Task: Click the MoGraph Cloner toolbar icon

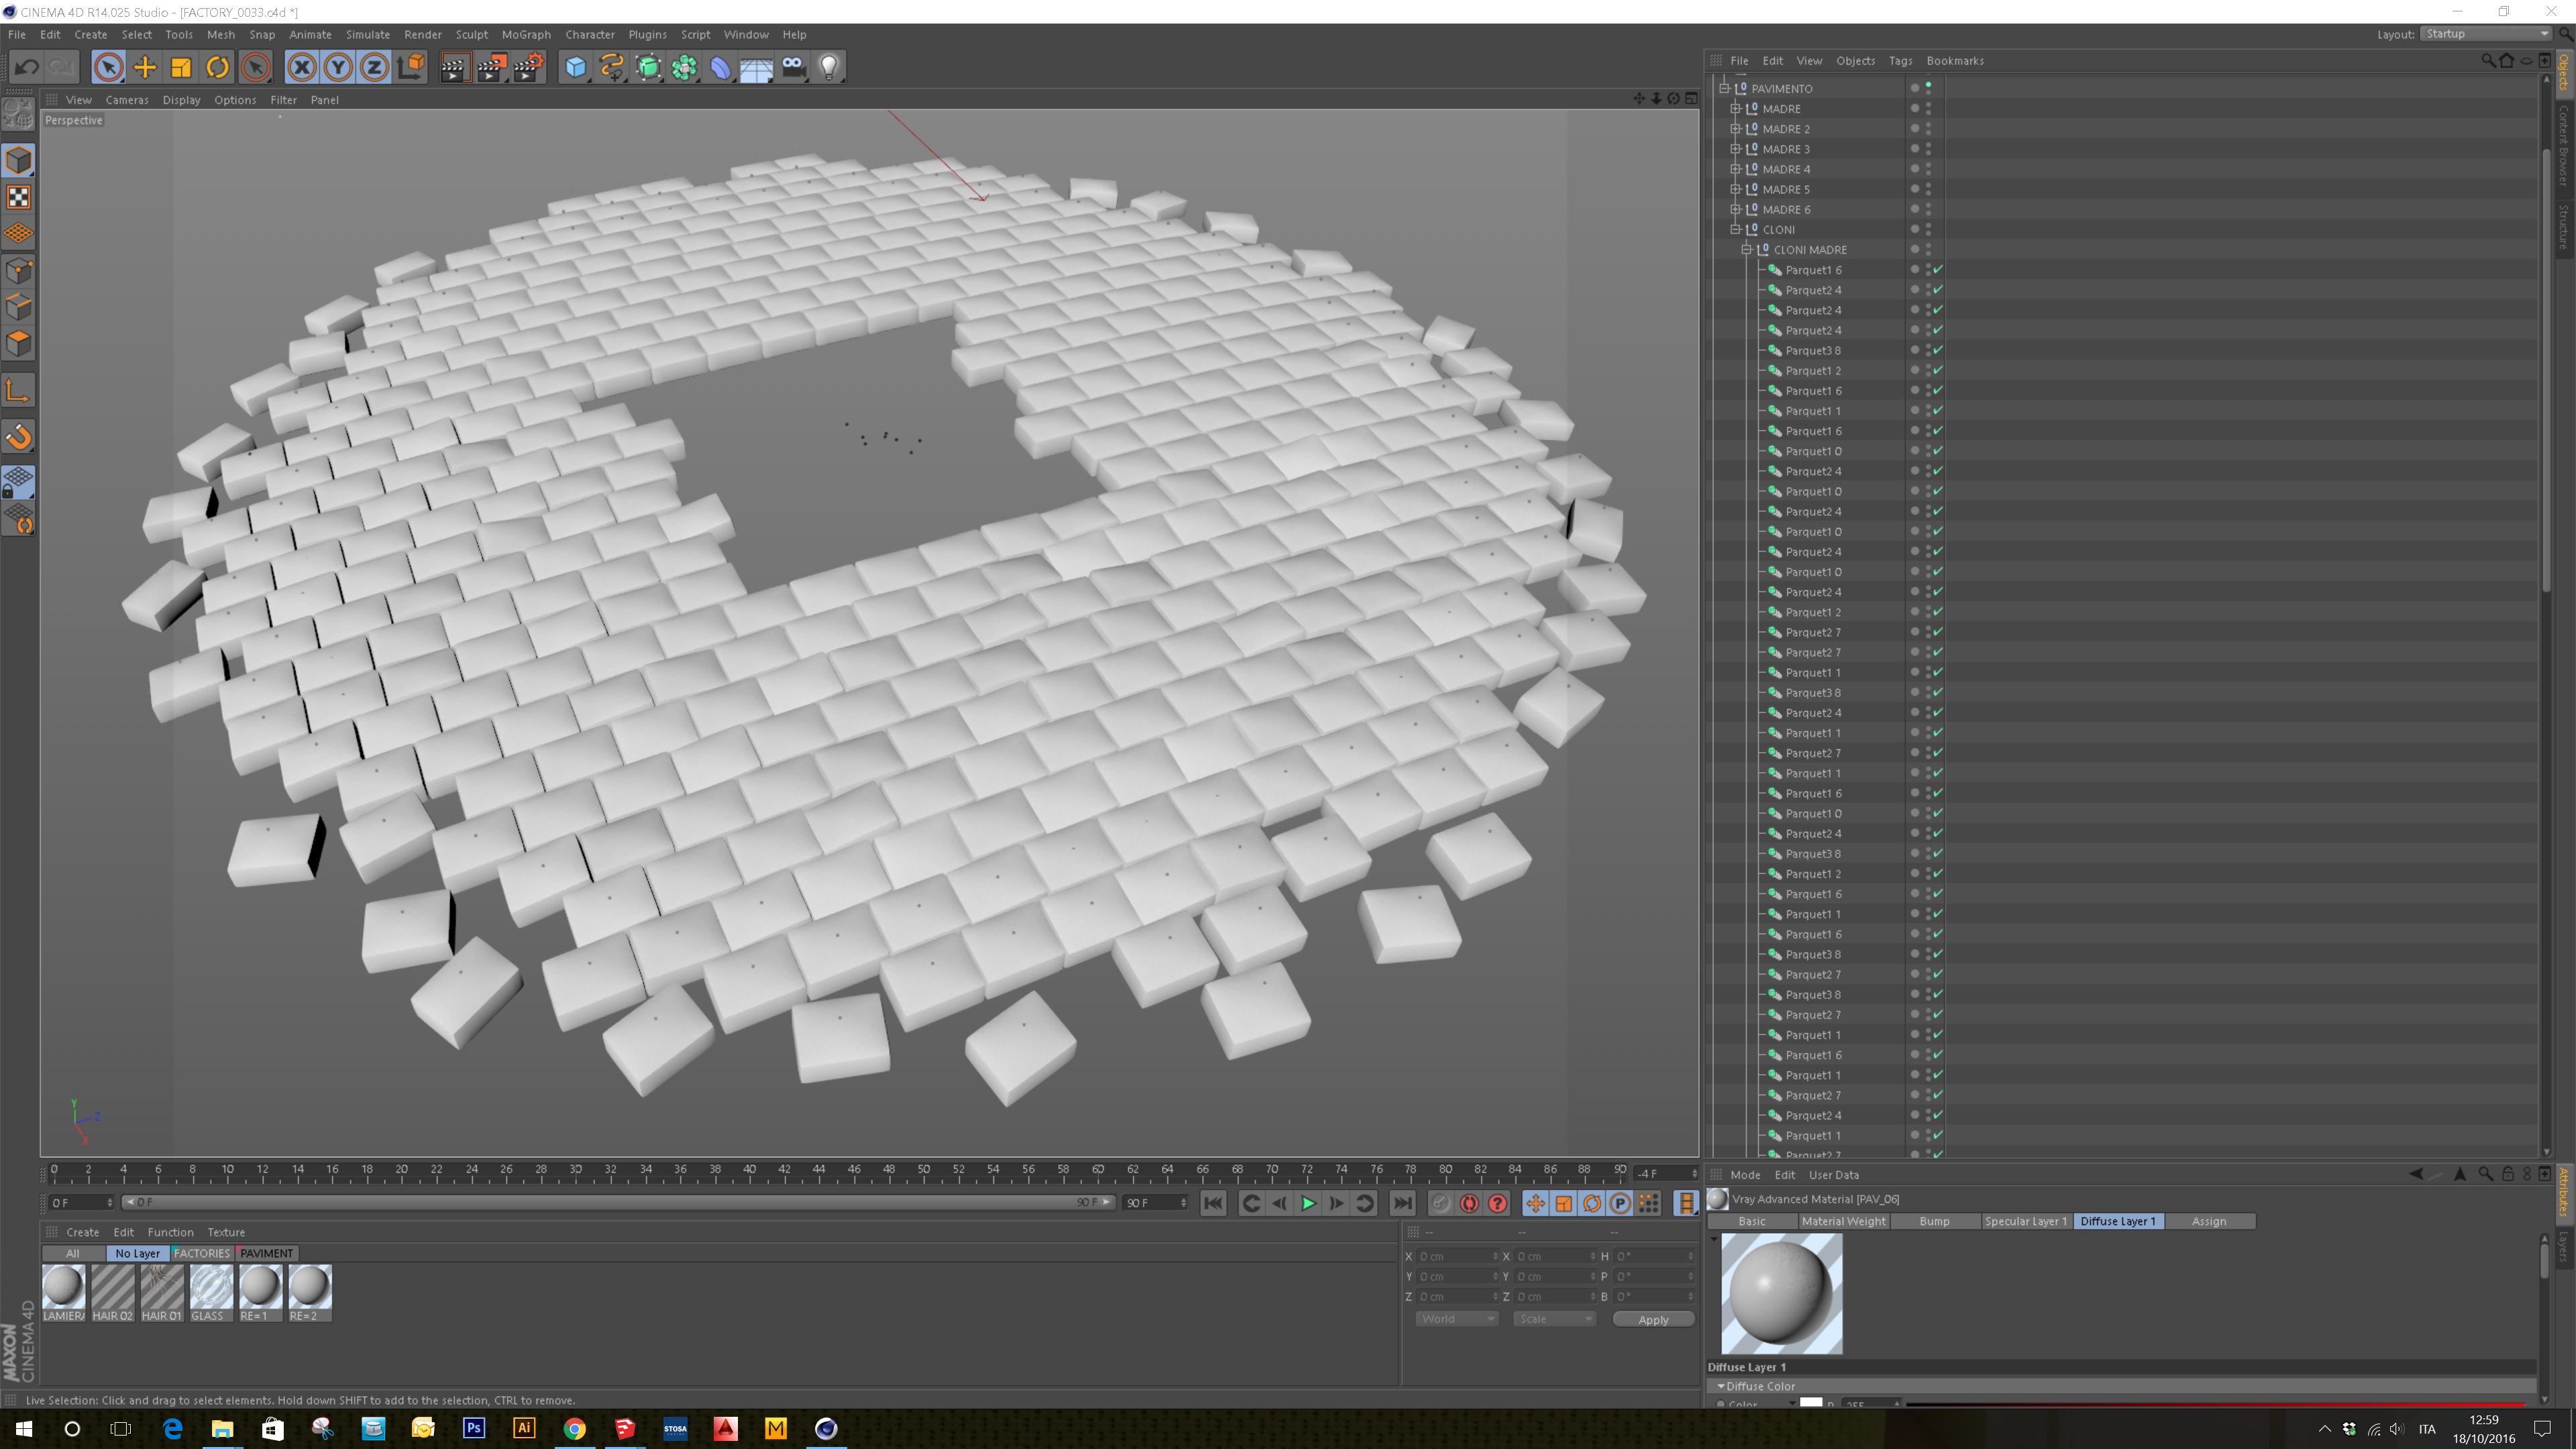Action: click(x=684, y=68)
